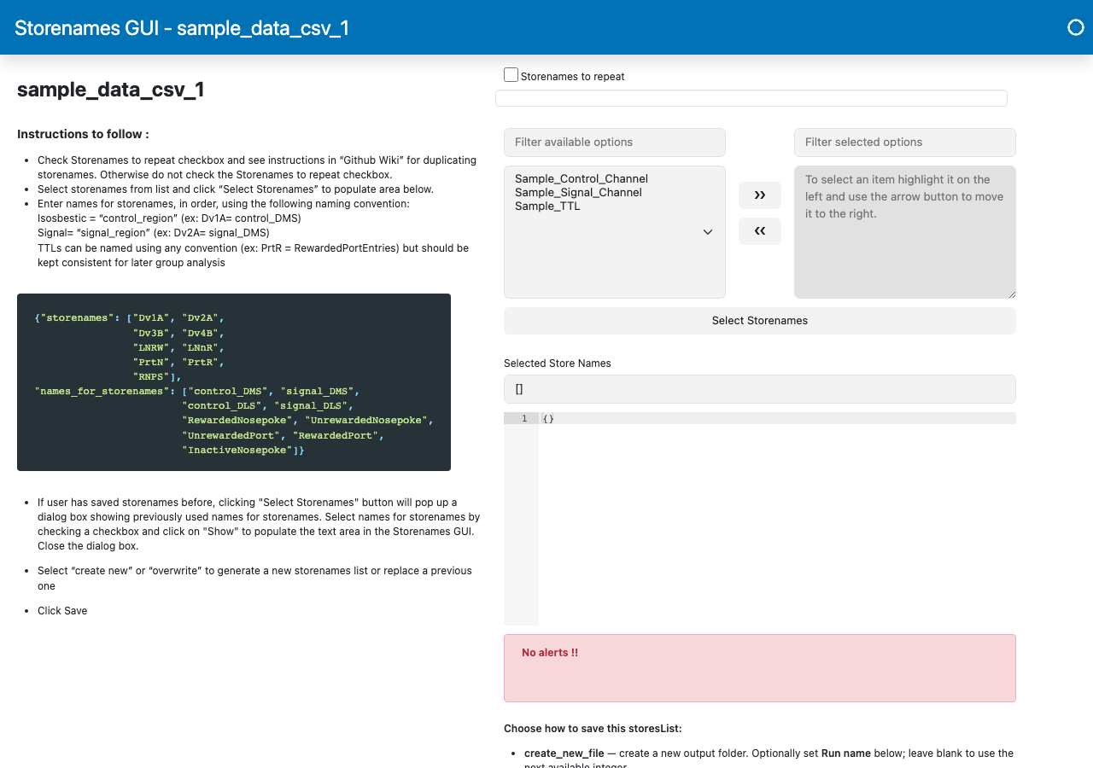The width and height of the screenshot is (1093, 768).
Task: Click Choose how to save this storesList heading
Action: click(x=593, y=729)
